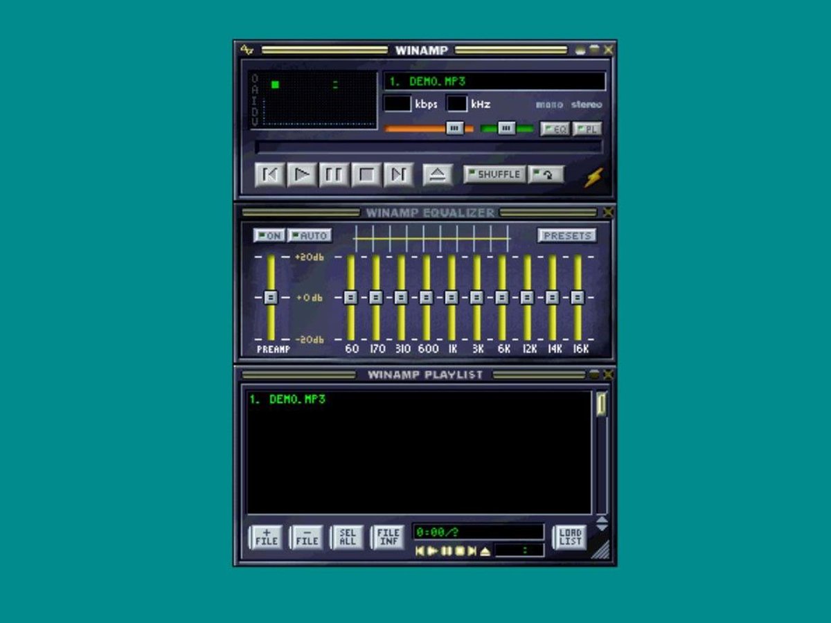The image size is (831, 623).
Task: Click the playlist resize grip corner
Action: [600, 549]
